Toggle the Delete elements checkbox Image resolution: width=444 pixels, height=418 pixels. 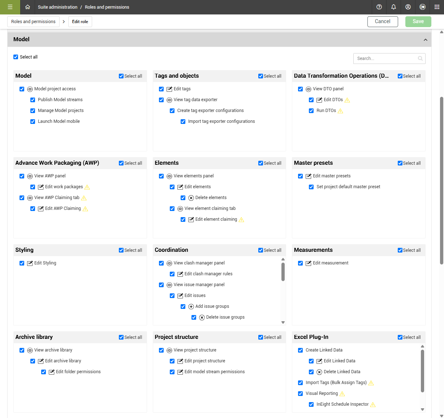coord(183,198)
